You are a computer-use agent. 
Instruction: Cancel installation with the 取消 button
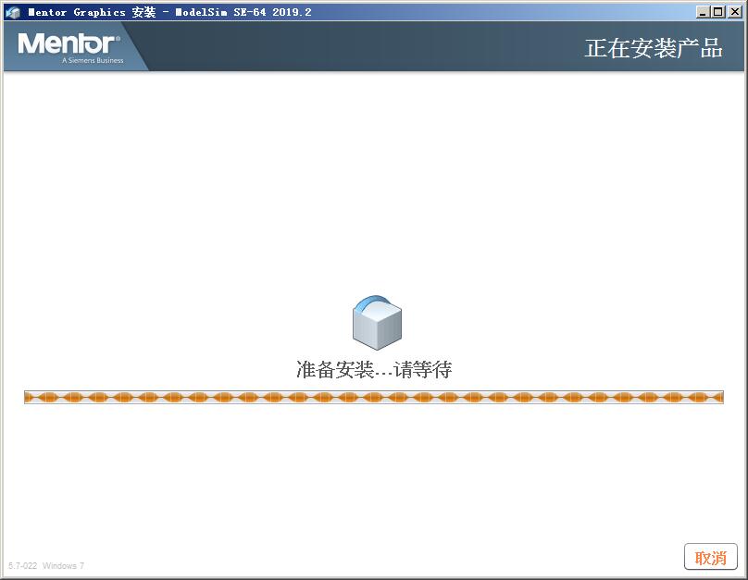(x=710, y=557)
